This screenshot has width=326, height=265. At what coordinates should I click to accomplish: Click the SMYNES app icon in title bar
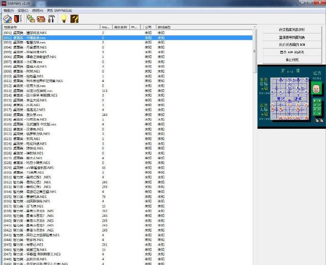pos(4,3)
